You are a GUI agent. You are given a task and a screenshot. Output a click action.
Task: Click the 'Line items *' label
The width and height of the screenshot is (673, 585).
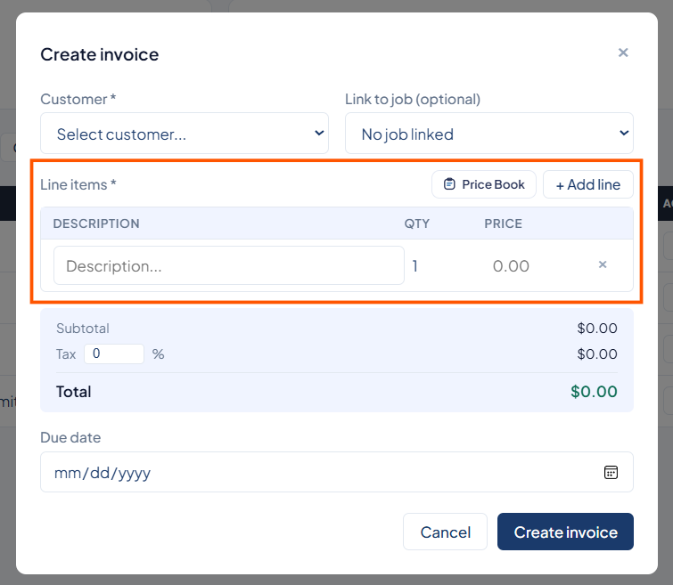click(78, 184)
